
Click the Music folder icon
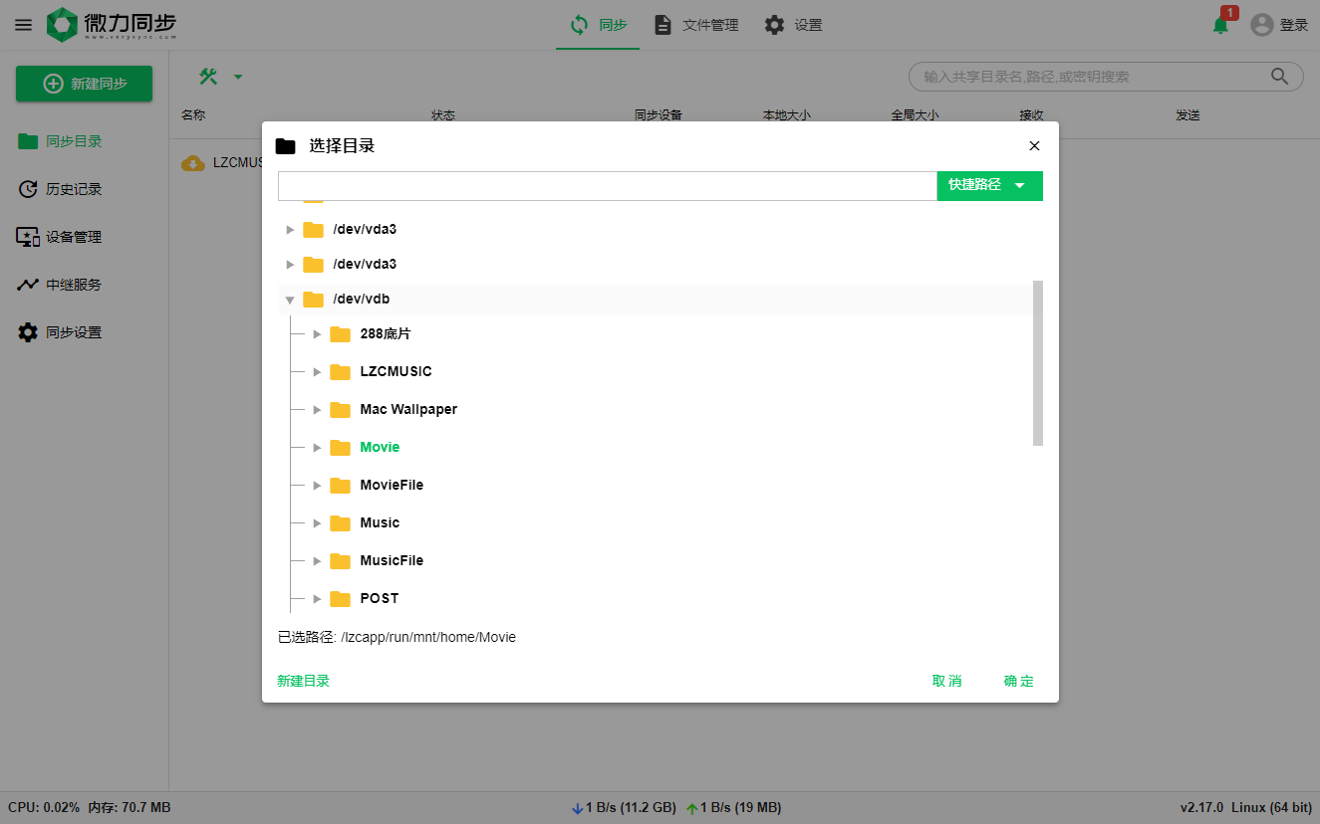[341, 522]
